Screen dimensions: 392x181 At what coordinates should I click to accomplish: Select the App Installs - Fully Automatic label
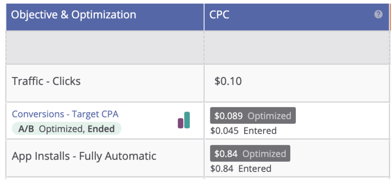84,156
